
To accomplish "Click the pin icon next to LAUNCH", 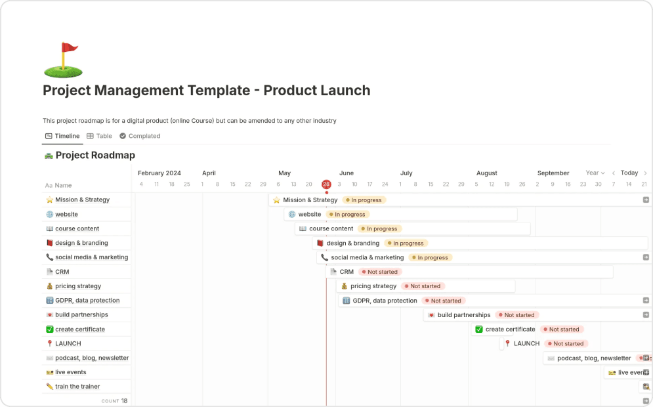I will pos(49,343).
